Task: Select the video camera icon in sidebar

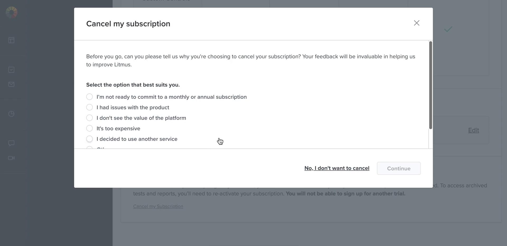Action: pyautogui.click(x=11, y=158)
